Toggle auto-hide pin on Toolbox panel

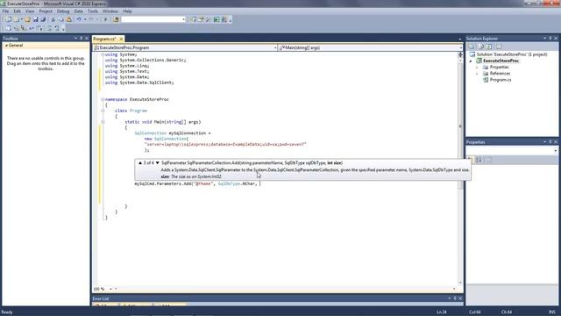(81, 38)
